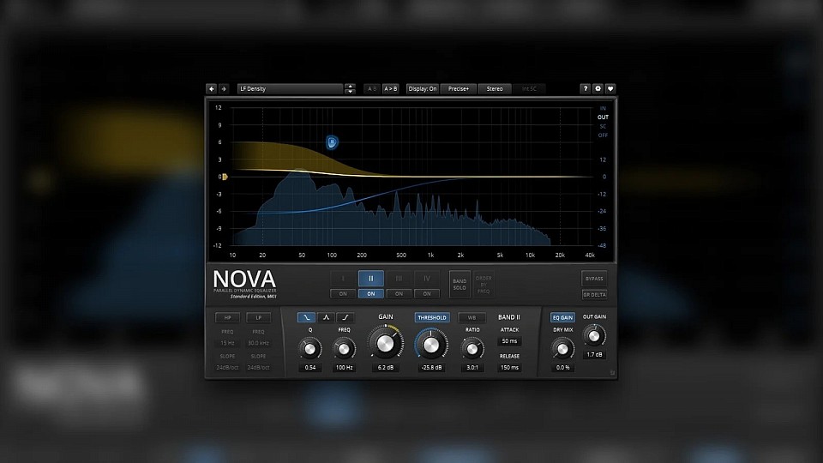Click the LP 30.0 kHz frequency field
The height and width of the screenshot is (463, 823).
coord(258,343)
